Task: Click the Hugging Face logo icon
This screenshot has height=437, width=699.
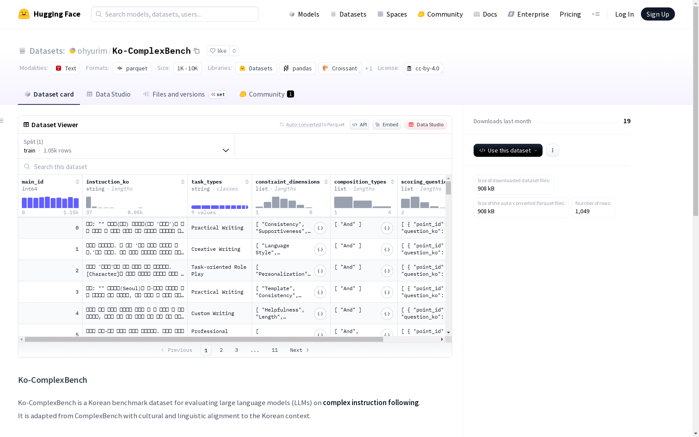Action: point(24,14)
